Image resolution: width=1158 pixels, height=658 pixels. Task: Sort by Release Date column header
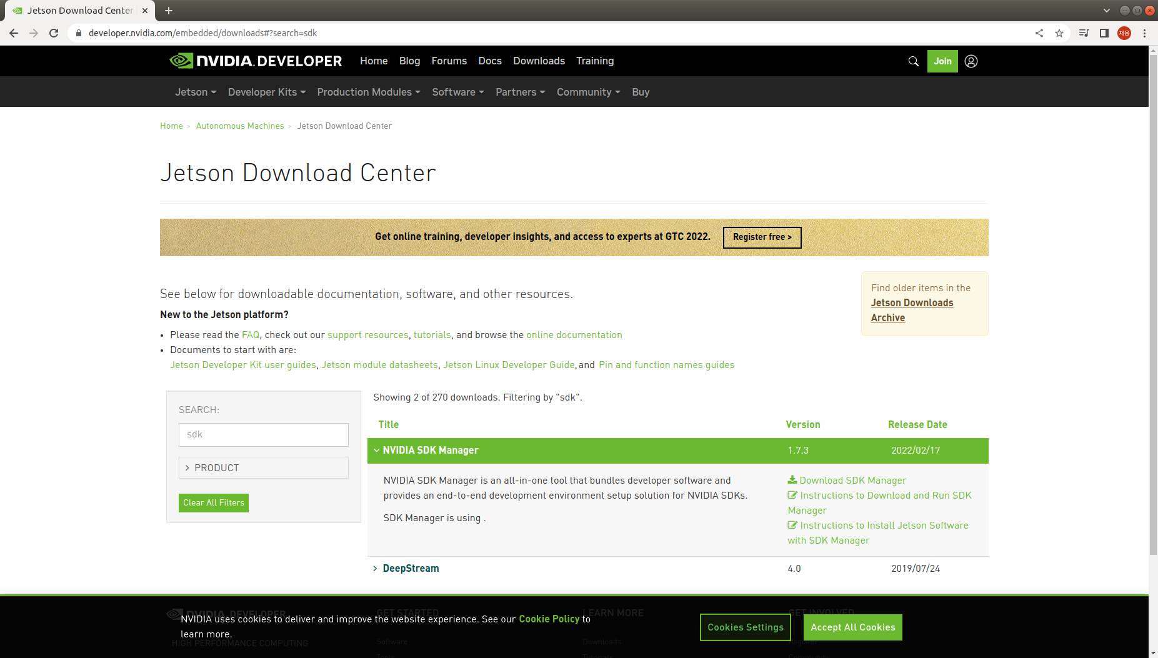[x=917, y=425]
